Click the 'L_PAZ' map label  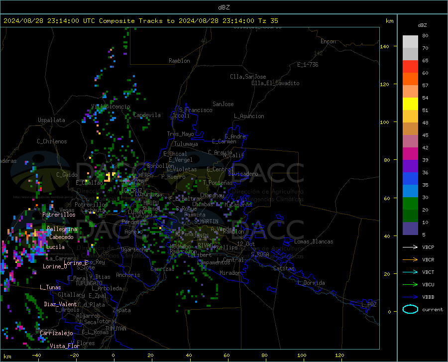pyautogui.click(x=369, y=305)
